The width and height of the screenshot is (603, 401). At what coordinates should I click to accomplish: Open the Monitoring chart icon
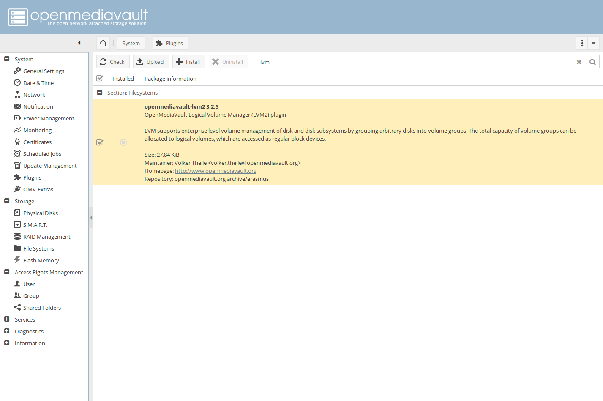click(x=17, y=130)
